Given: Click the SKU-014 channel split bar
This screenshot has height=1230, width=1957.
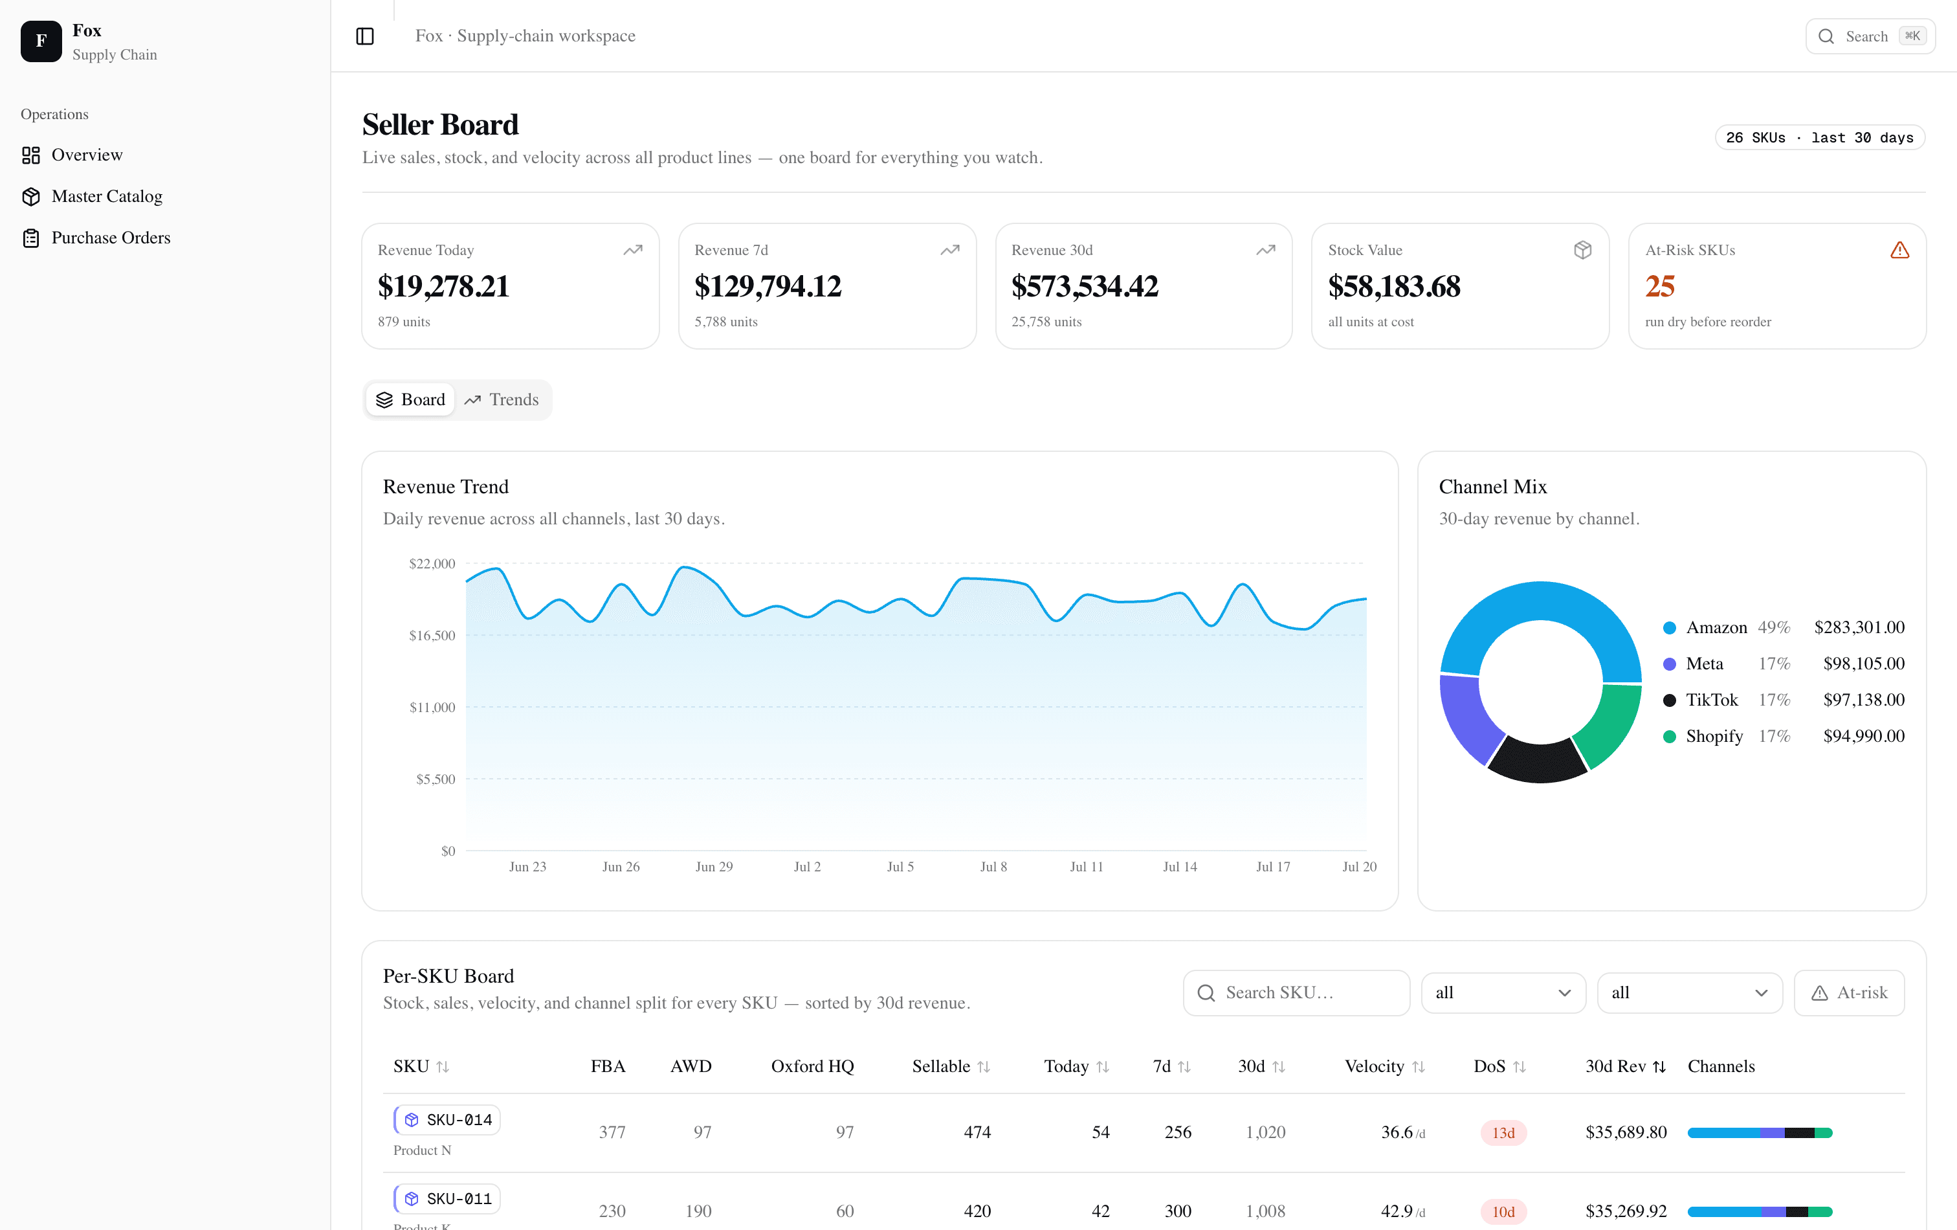Looking at the screenshot, I should pos(1760,1132).
